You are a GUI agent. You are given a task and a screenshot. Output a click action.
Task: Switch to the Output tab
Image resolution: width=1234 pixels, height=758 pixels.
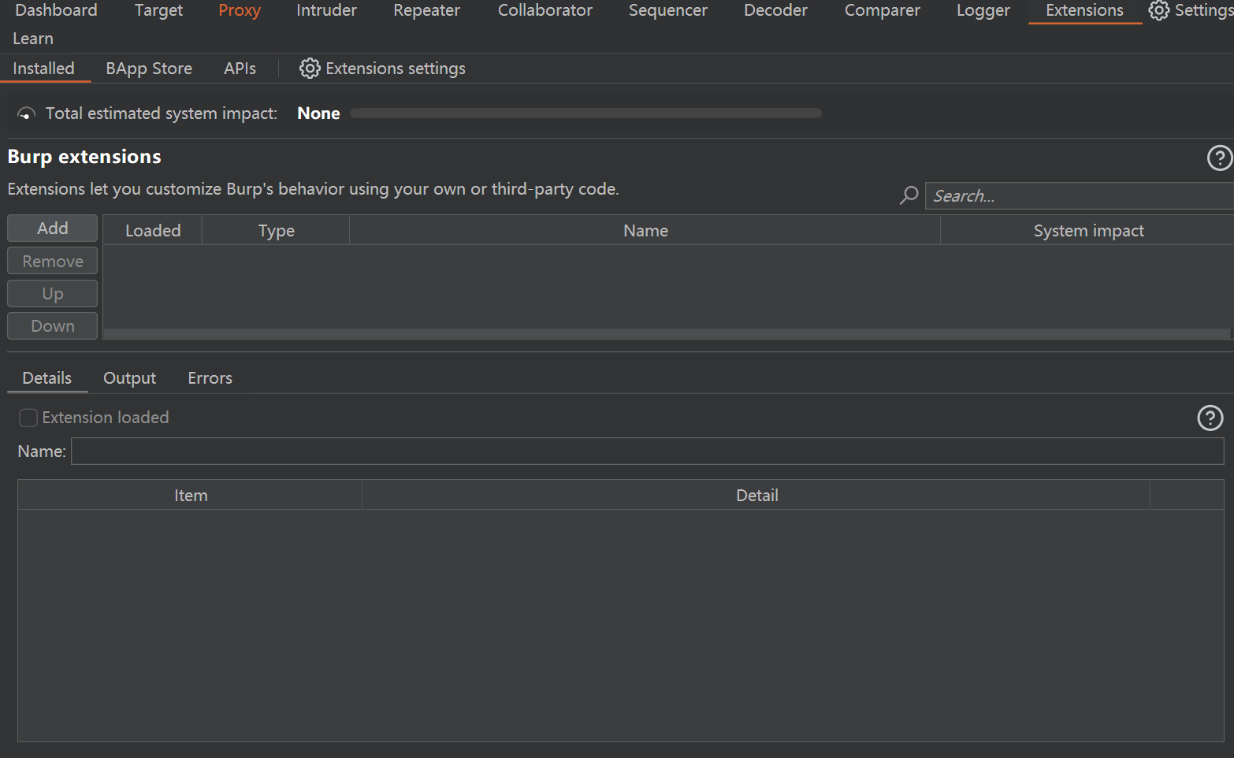click(x=129, y=378)
